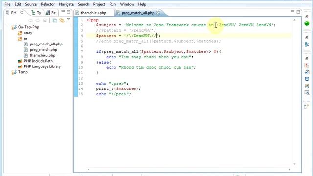The height and width of the screenshot is (176, 313).
Task: Open preg_match.php in the explorer tree
Action: pos(44,50)
